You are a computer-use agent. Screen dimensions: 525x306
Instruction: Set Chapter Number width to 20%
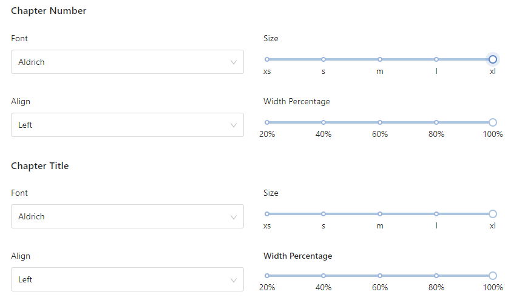coord(267,122)
